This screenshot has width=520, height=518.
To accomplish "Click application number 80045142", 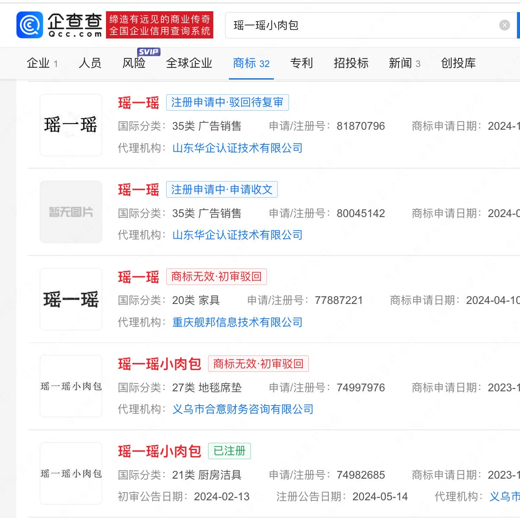I will coord(361,214).
